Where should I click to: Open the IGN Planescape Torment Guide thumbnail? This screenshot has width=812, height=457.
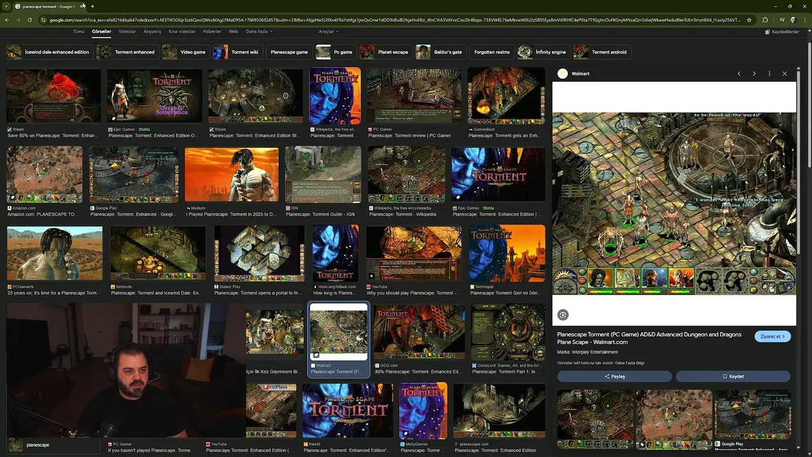(x=323, y=175)
